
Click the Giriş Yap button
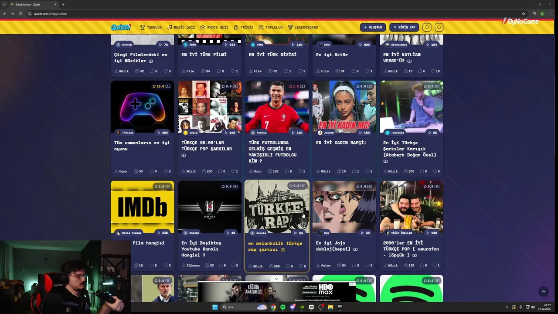(x=404, y=27)
